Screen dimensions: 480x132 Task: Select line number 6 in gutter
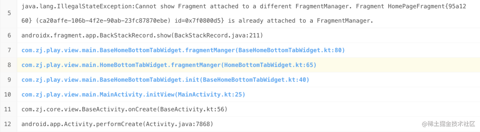tap(9, 35)
